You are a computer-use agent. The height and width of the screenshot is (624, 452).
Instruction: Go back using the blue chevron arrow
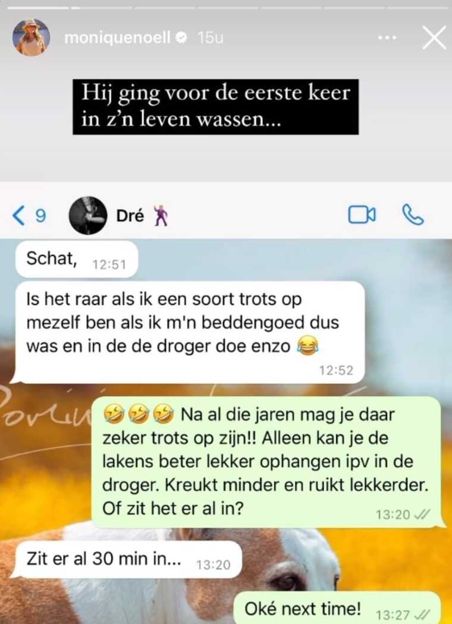pos(18,215)
